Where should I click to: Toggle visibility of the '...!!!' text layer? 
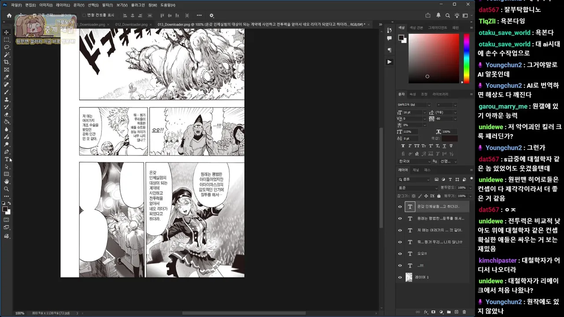pyautogui.click(x=400, y=265)
